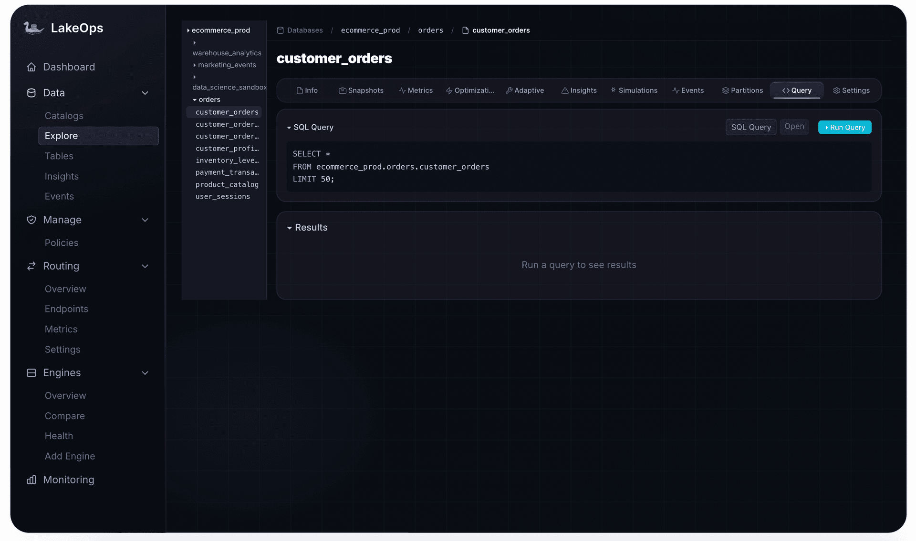The image size is (916, 541).
Task: Open Health under Engines
Action: click(59, 436)
